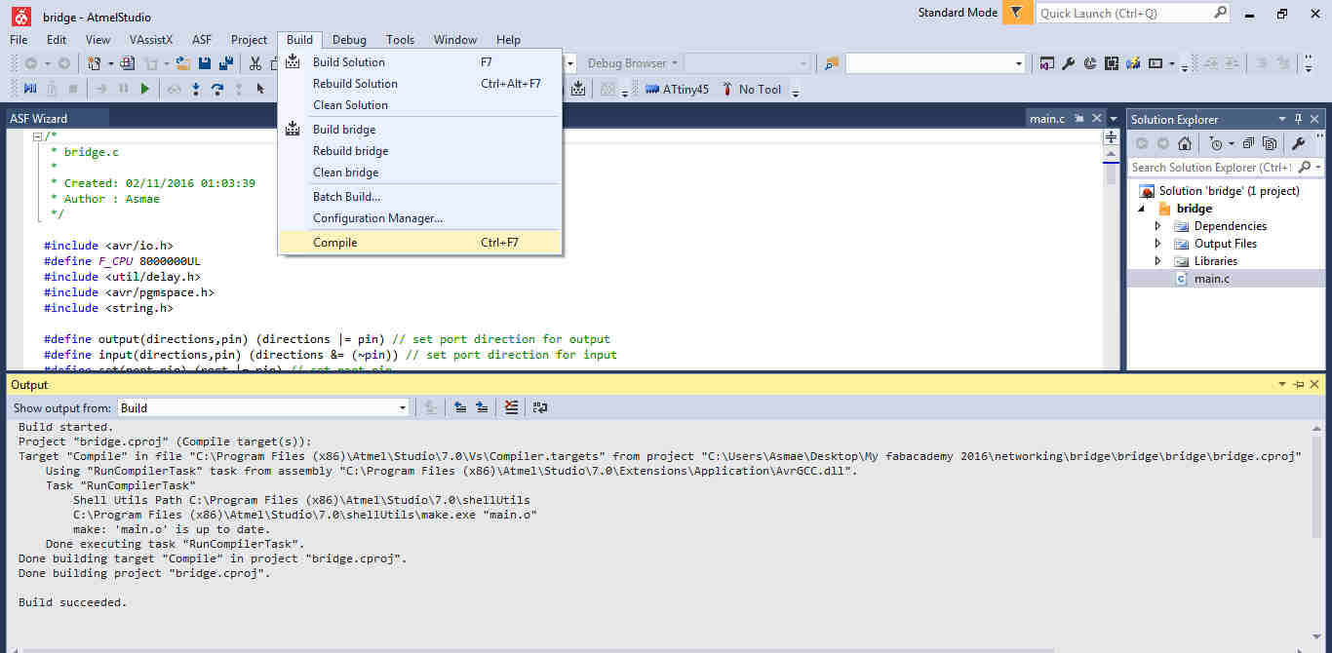Click Show All Files icon in Solution Explorer
Screen dimensions: 1332x653
tap(1270, 143)
